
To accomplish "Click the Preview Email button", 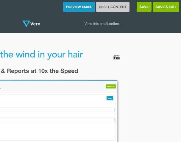I will pyautogui.click(x=79, y=7).
